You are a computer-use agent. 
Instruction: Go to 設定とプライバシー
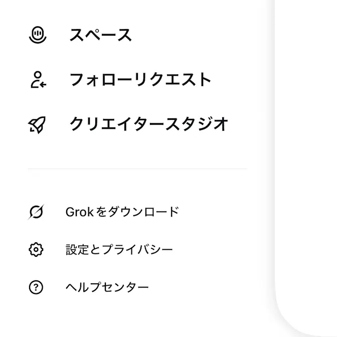pos(119,250)
